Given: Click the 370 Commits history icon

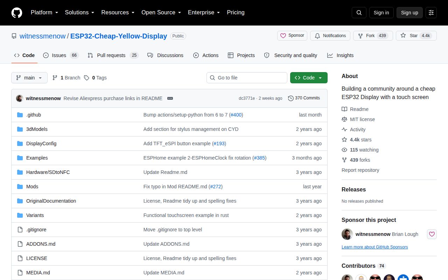Looking at the screenshot, I should pyautogui.click(x=290, y=98).
